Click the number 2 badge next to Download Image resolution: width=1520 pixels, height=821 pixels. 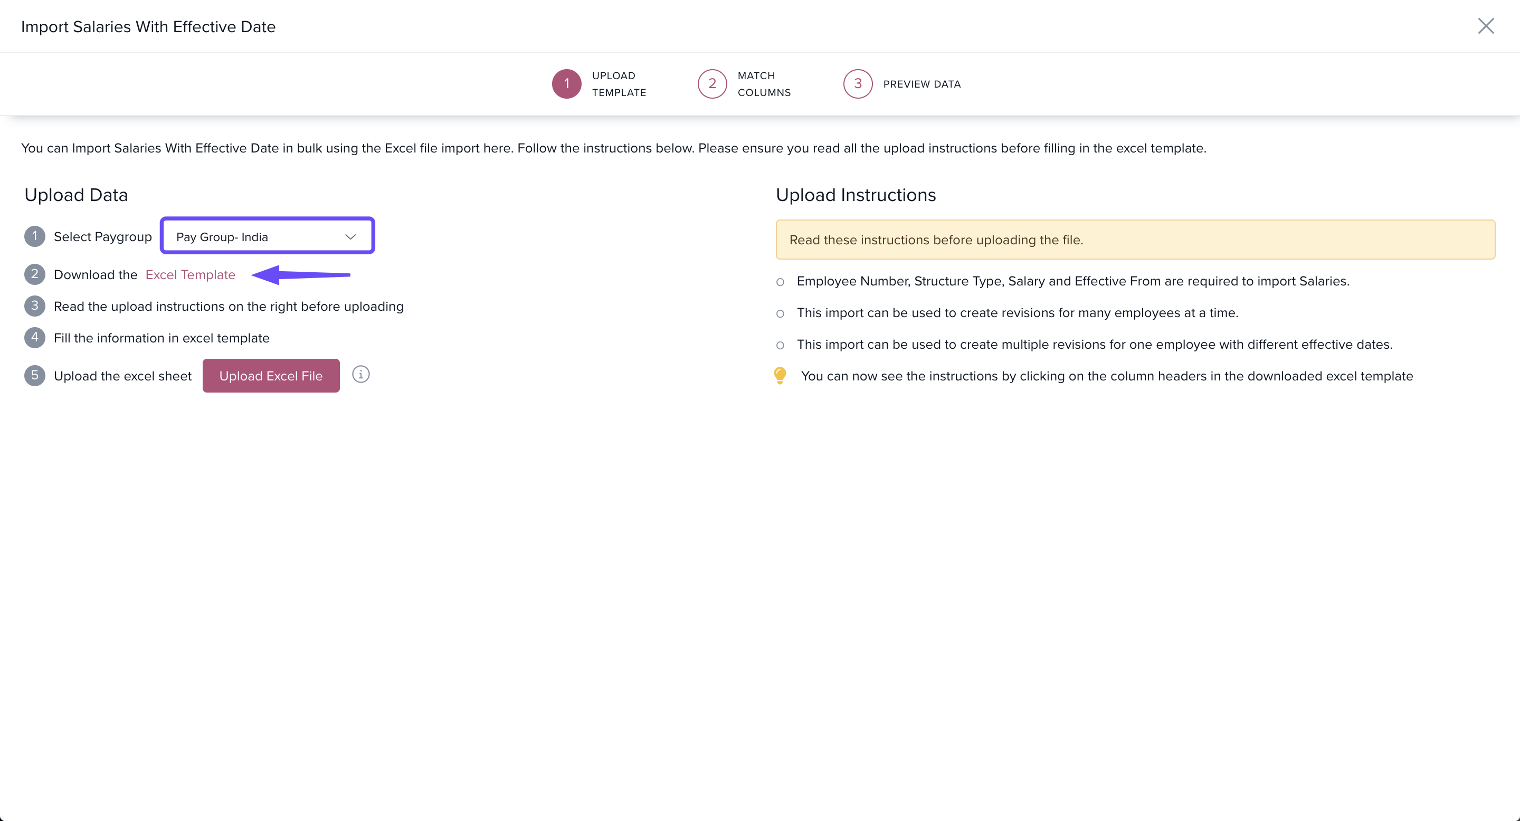(34, 274)
